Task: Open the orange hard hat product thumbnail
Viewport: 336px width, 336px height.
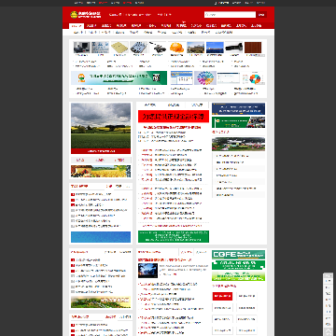Action: [x=176, y=48]
